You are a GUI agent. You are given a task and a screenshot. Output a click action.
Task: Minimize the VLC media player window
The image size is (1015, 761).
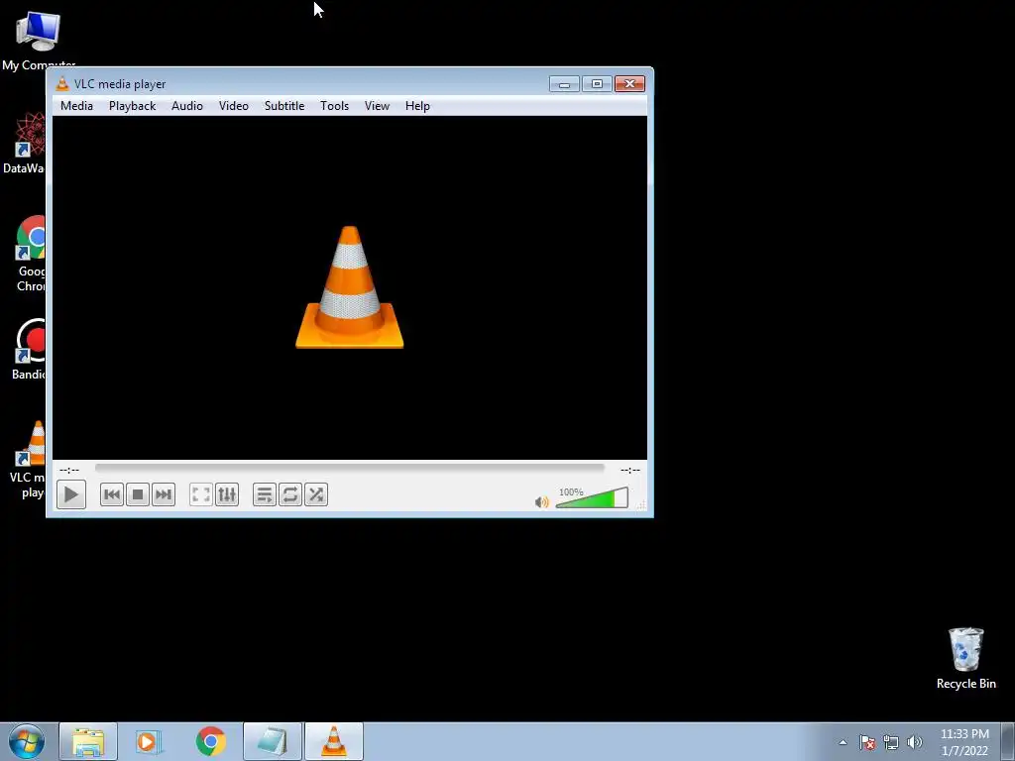(x=564, y=84)
